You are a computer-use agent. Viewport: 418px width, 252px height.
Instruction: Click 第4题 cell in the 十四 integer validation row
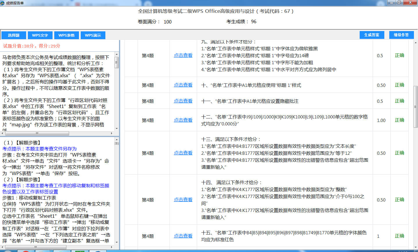point(148,200)
